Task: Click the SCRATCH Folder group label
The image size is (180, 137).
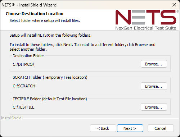Action: pos(50,77)
